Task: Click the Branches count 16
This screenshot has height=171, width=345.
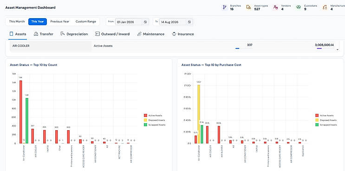Action: (232, 9)
